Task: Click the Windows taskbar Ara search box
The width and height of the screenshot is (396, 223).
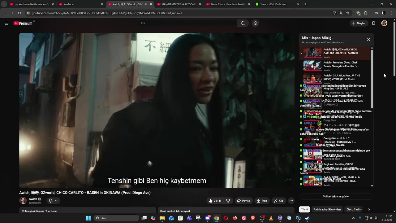Action: point(116,218)
